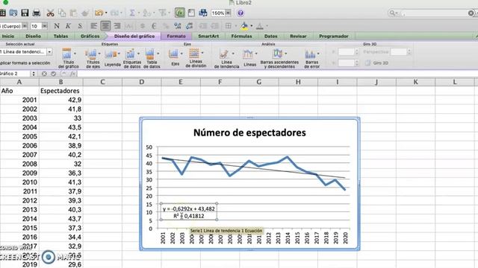Switch to the SmartArt tab
The width and height of the screenshot is (478, 268).
[208, 36]
